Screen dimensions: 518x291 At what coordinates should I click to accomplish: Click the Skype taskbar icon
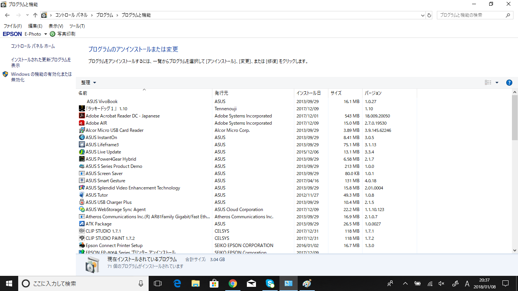click(x=270, y=283)
